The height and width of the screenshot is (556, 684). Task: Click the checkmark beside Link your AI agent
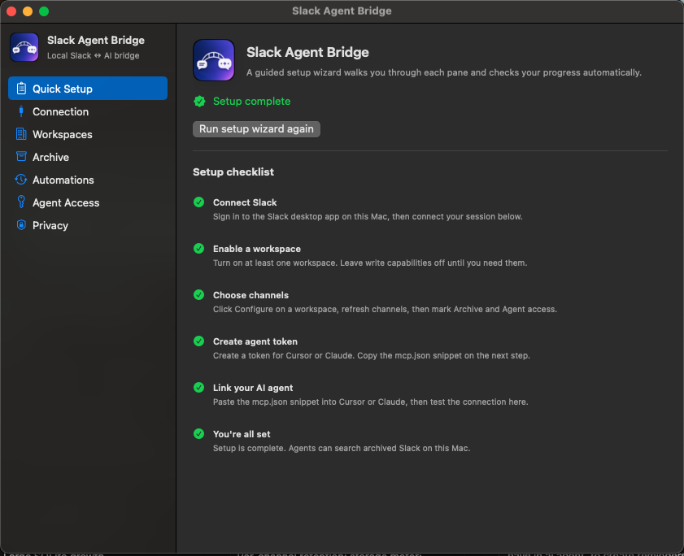pos(199,388)
